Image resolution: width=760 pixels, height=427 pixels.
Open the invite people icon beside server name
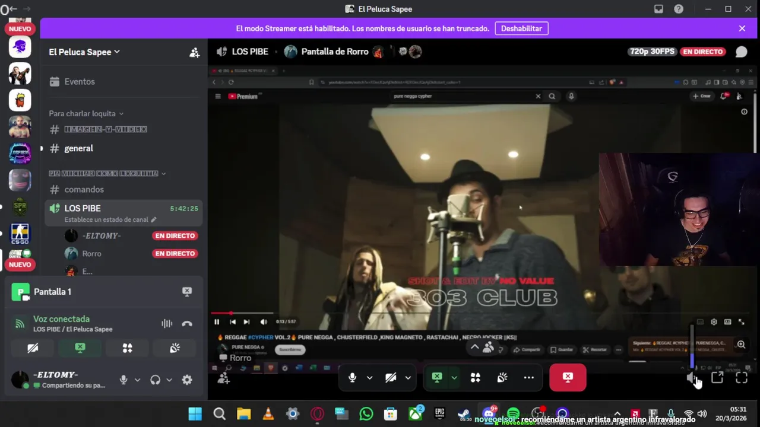tap(194, 52)
